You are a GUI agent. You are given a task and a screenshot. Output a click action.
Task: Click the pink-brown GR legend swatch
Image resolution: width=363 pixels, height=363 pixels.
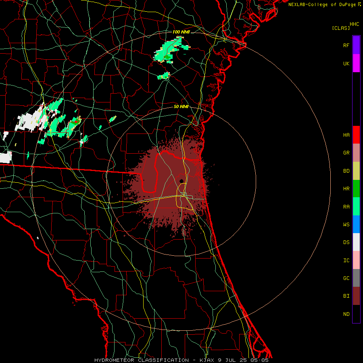(356, 153)
